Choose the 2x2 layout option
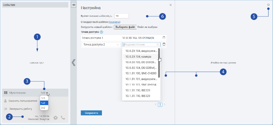273x125 pixels. (44, 108)
